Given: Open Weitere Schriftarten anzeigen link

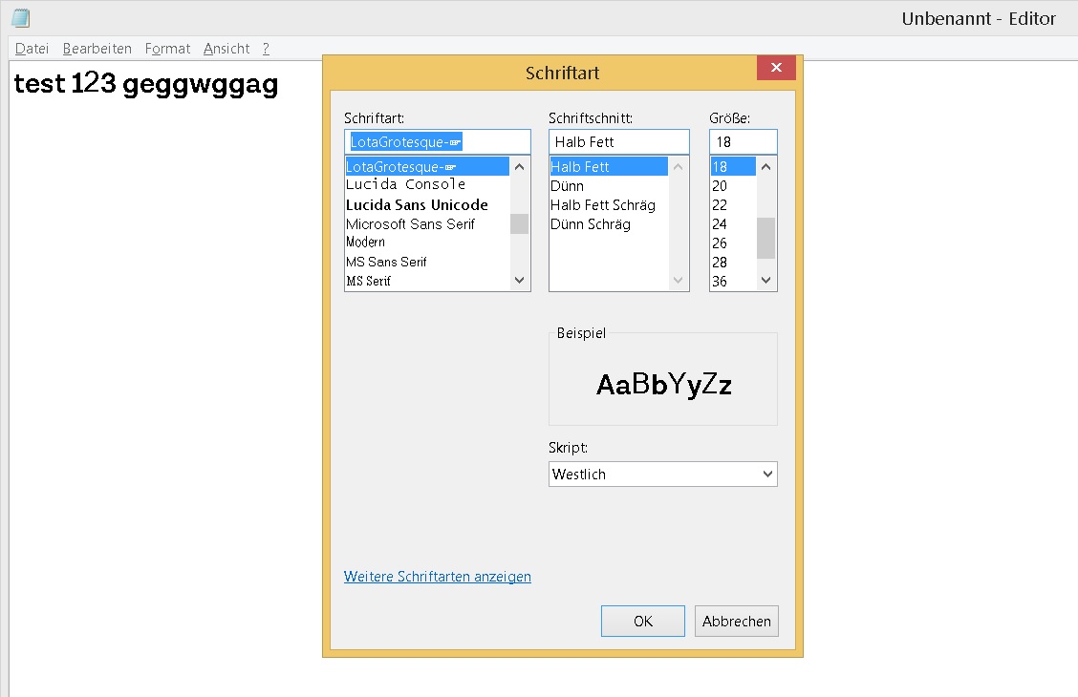Looking at the screenshot, I should pos(438,576).
